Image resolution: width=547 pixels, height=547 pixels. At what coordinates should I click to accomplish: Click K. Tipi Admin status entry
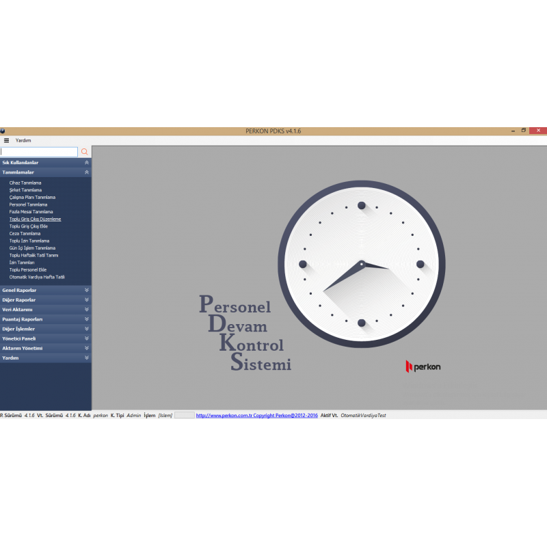(x=126, y=416)
